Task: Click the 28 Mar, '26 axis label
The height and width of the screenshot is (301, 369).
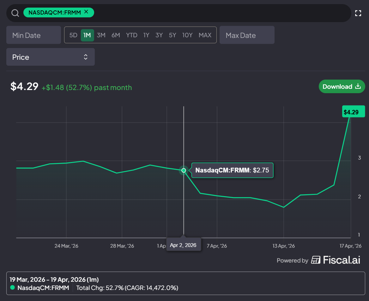Action: click(x=122, y=246)
